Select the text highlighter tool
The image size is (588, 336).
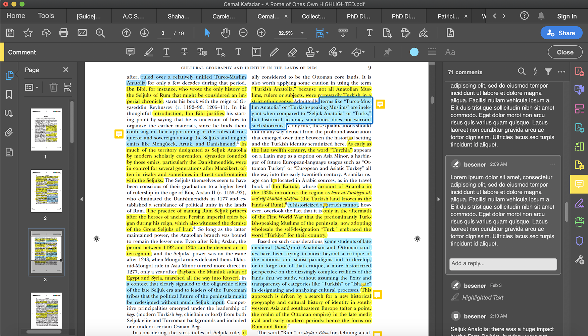tap(148, 52)
